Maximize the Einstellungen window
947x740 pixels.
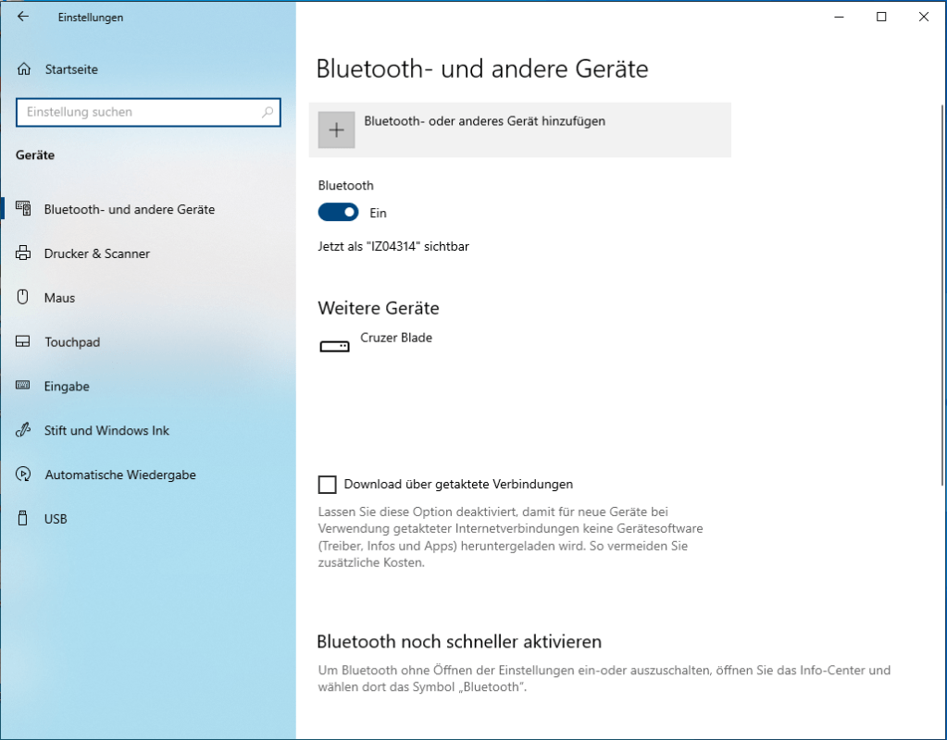click(881, 17)
